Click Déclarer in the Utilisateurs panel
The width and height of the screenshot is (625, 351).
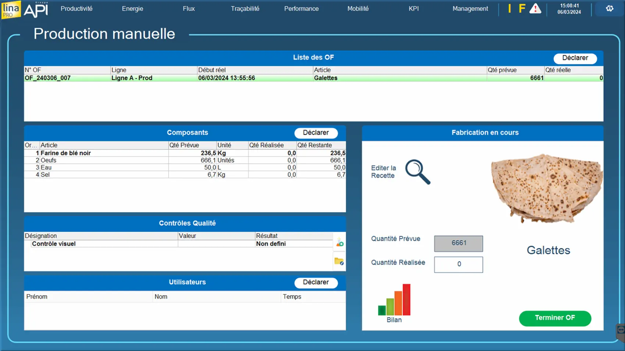316,282
